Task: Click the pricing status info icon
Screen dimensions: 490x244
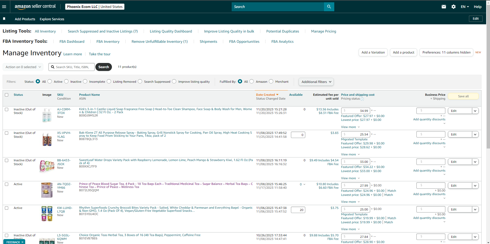Action: click(x=362, y=99)
